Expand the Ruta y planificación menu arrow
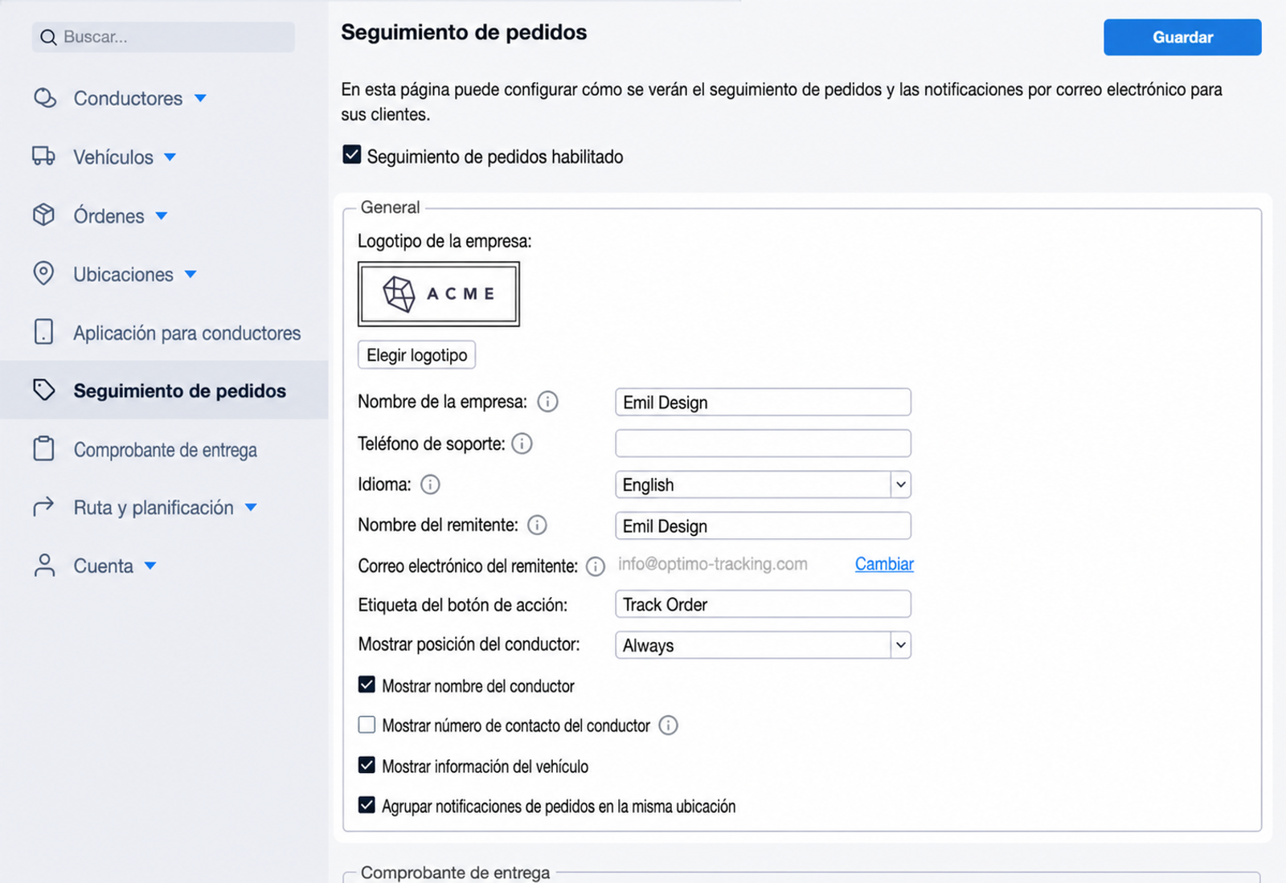This screenshot has height=883, width=1286. click(251, 508)
